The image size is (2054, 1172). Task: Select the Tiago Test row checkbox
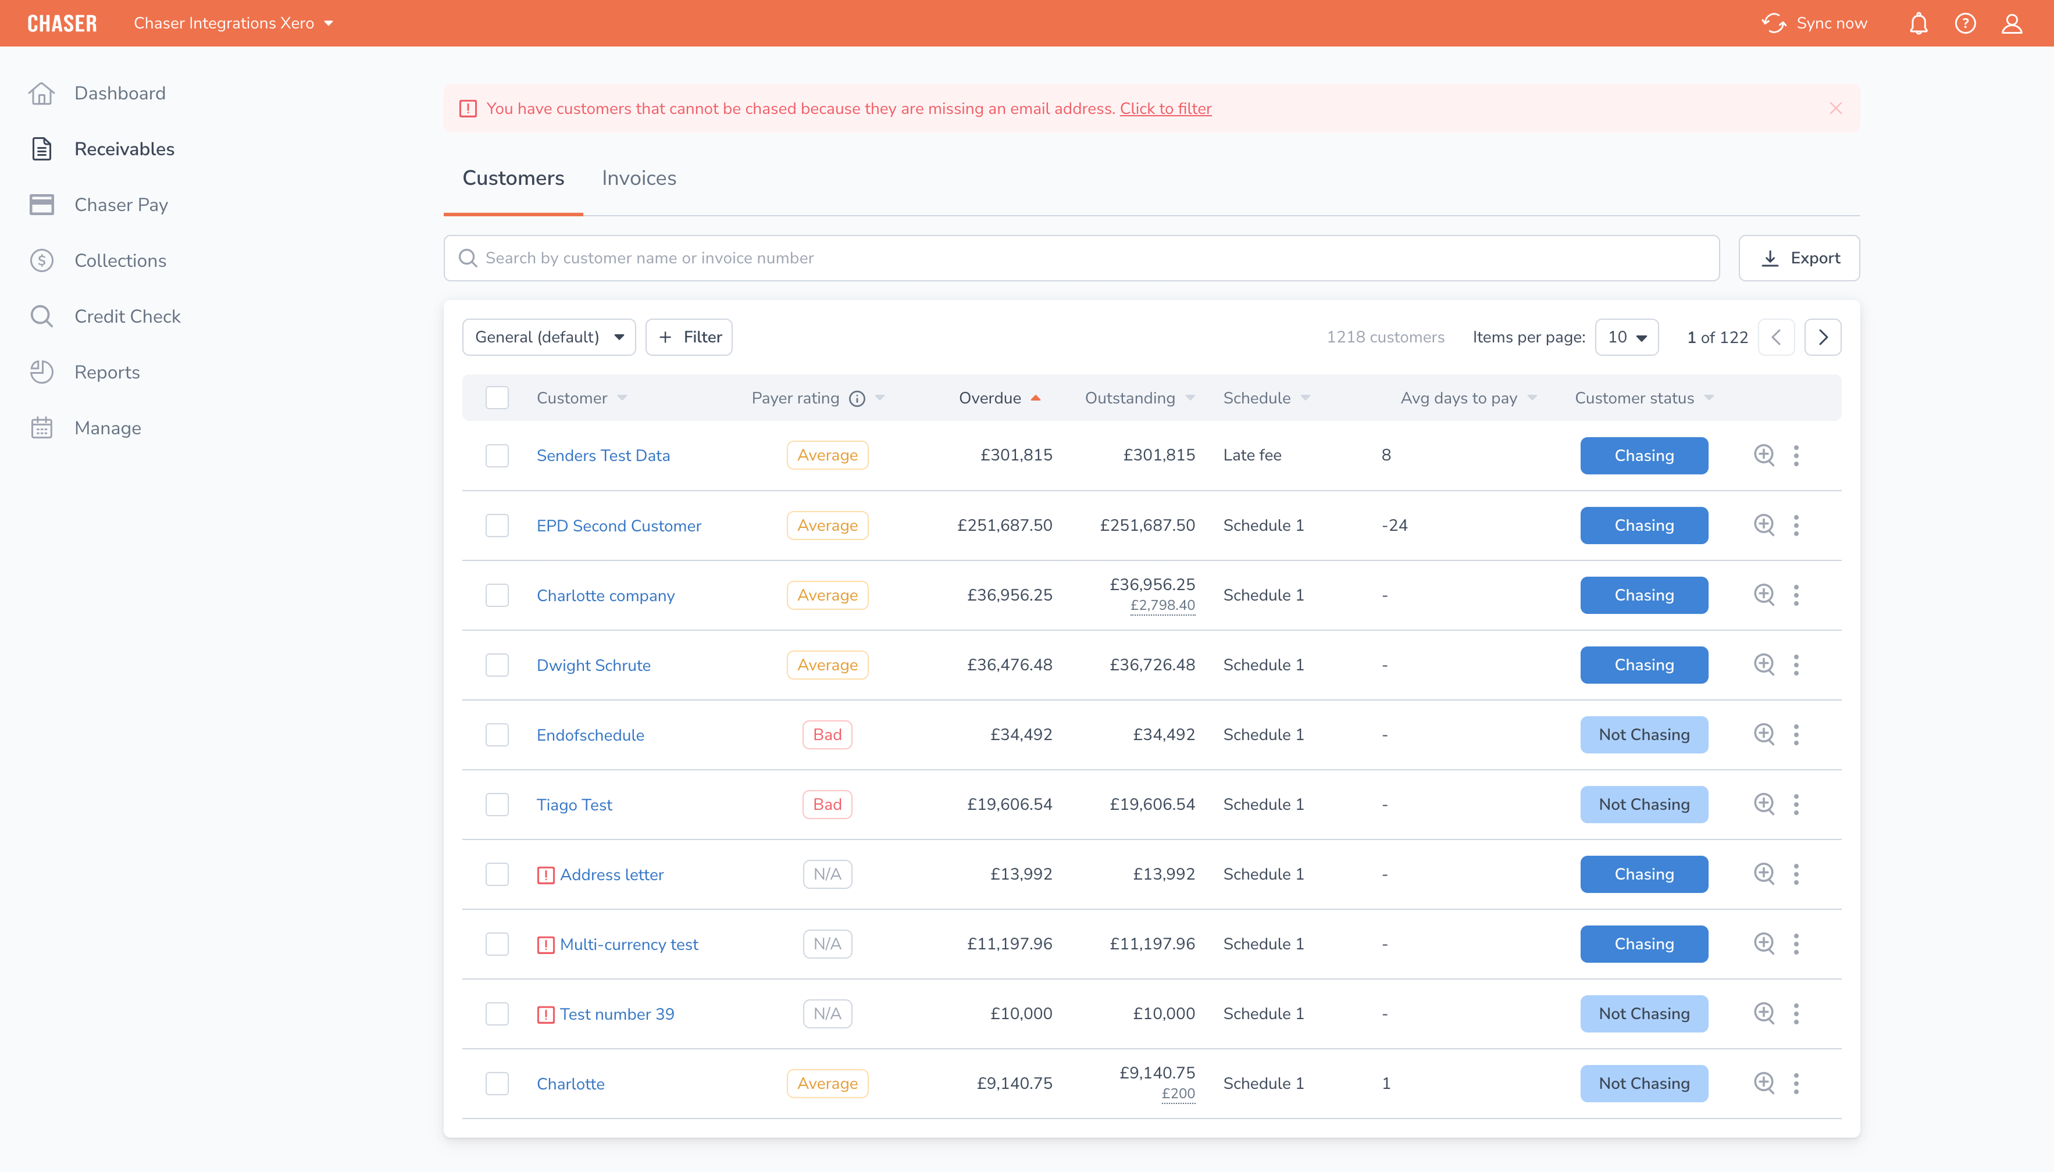(x=497, y=804)
